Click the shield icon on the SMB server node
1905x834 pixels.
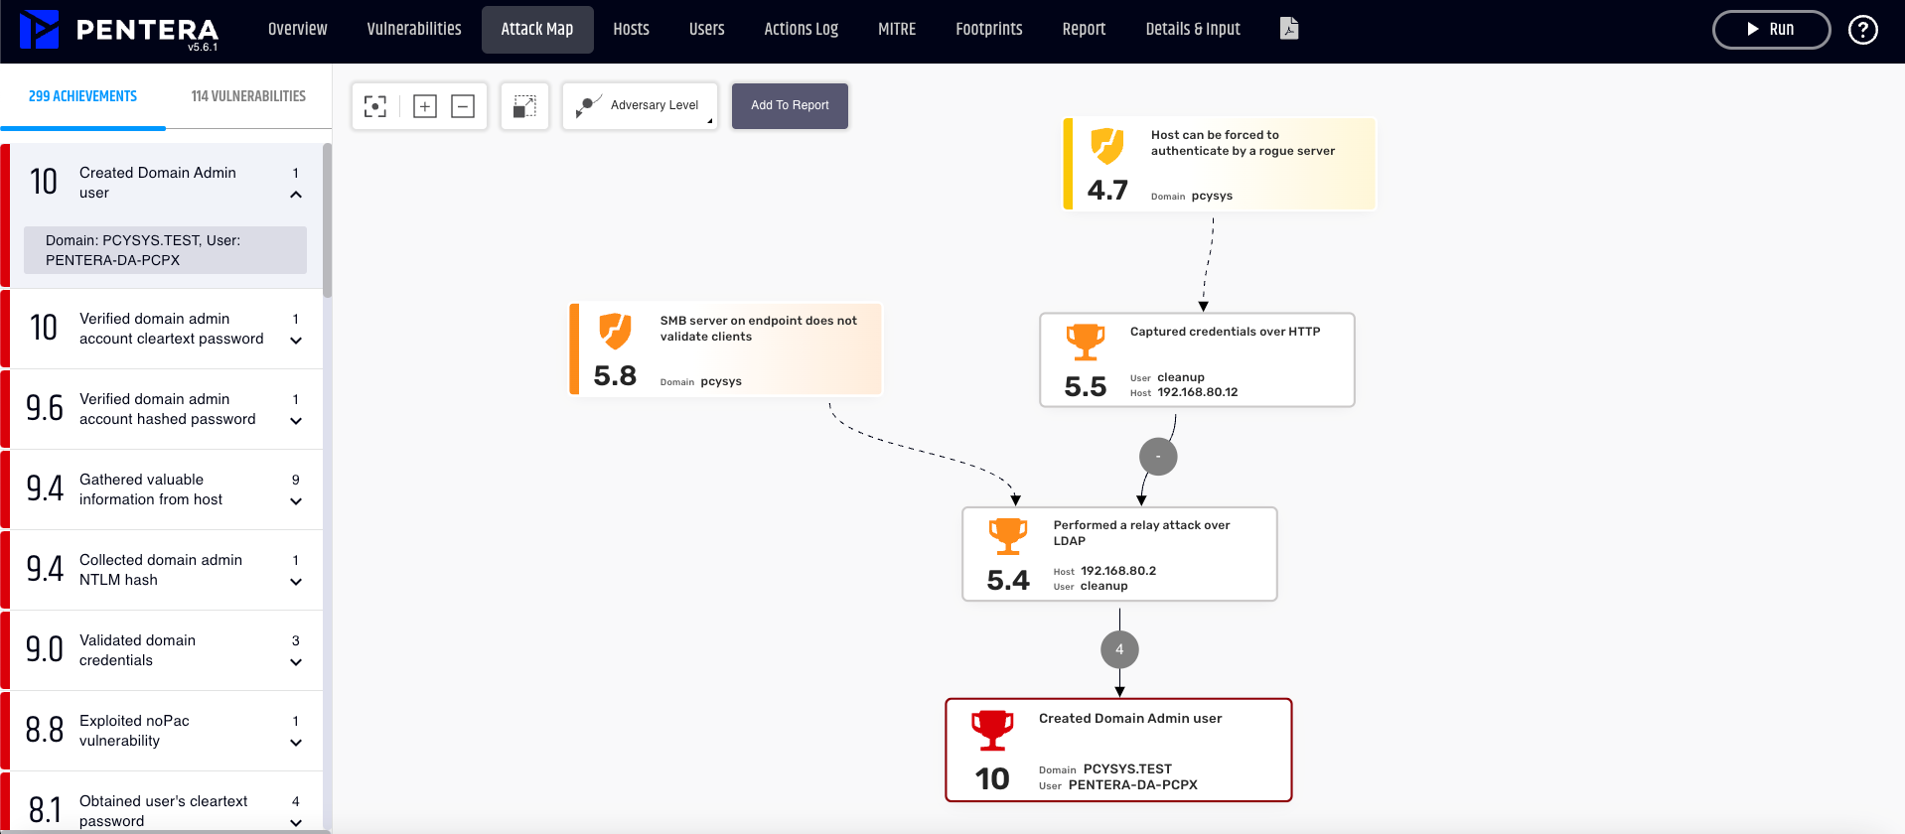615,332
